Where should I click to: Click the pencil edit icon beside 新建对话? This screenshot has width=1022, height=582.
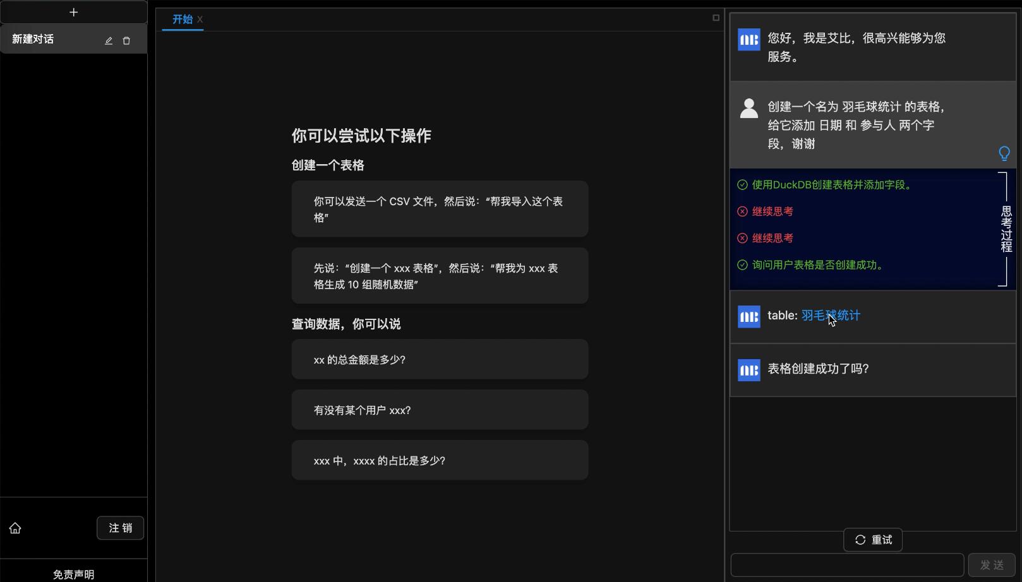tap(109, 40)
